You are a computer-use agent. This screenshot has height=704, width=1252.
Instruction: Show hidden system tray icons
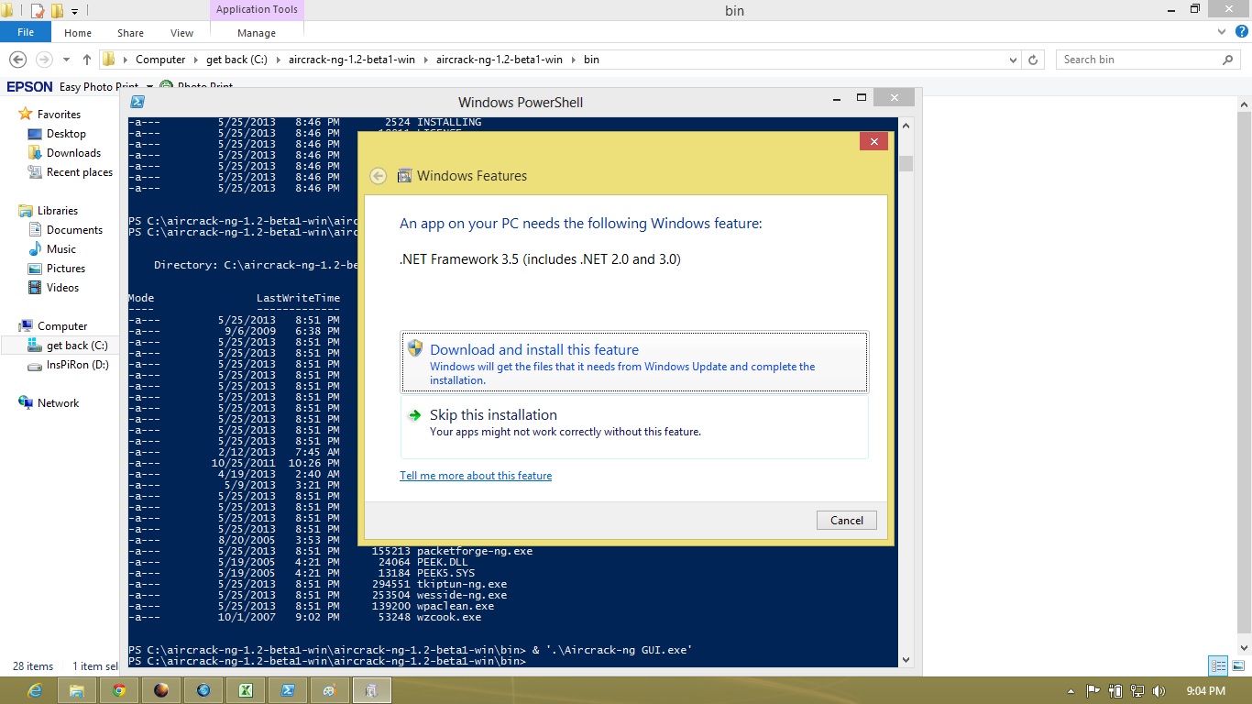tap(1071, 691)
